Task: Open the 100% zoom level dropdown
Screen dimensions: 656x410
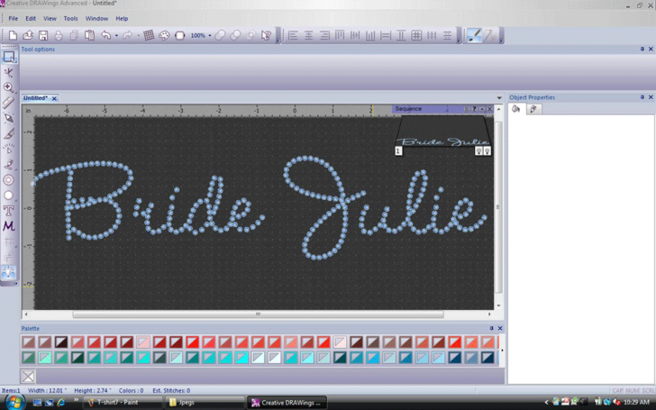Action: (x=209, y=35)
